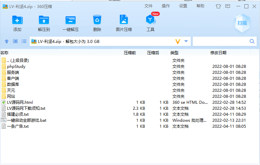Sort by the 名称 column header

click(x=4, y=53)
